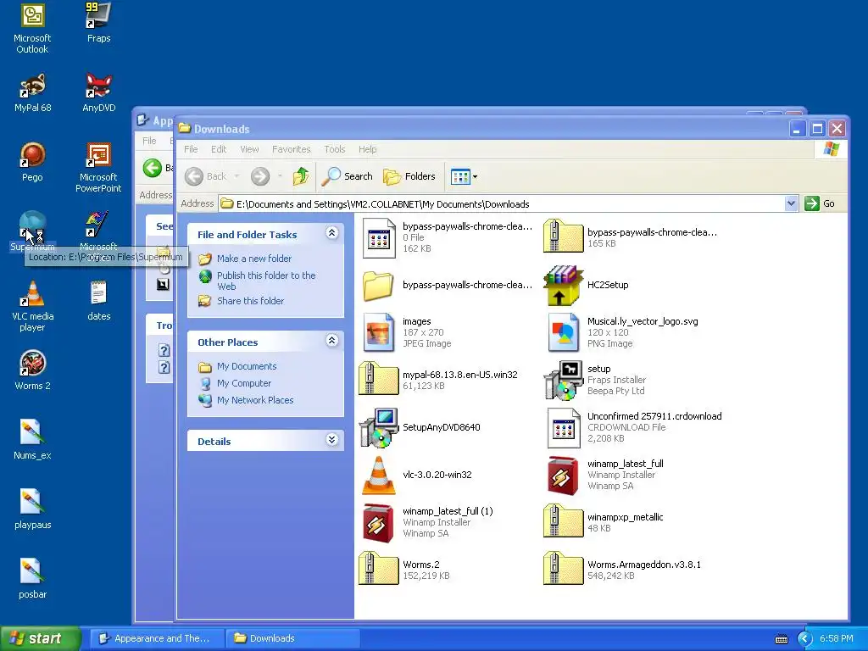
Task: Select the winampxp_metallic zip archive
Action: click(x=604, y=522)
